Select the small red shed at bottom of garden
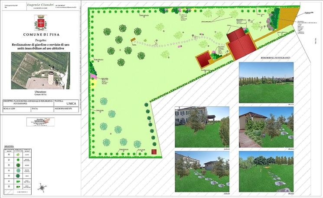 tap(154, 152)
